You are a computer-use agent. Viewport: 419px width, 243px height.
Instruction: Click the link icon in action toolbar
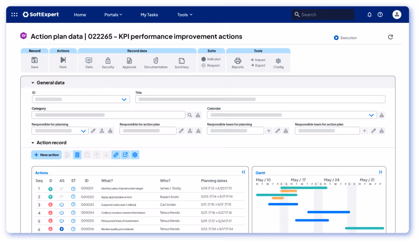(x=116, y=155)
